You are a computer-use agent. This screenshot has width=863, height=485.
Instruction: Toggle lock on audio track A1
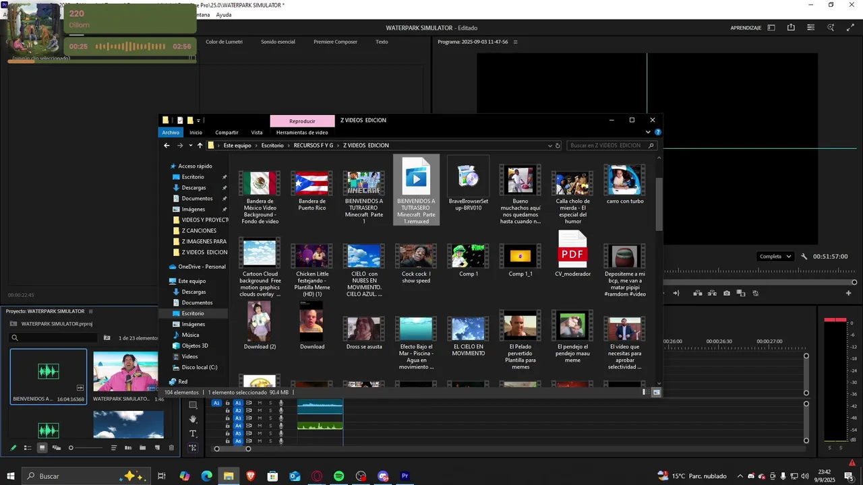pos(228,403)
